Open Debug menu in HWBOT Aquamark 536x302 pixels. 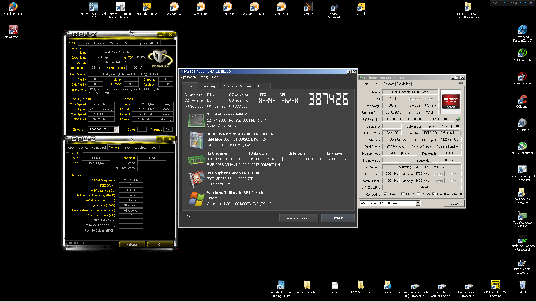click(x=204, y=77)
